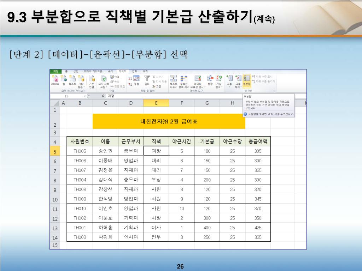
Task: Click the help icon in the 부분합 tooltip
Action: (245, 114)
